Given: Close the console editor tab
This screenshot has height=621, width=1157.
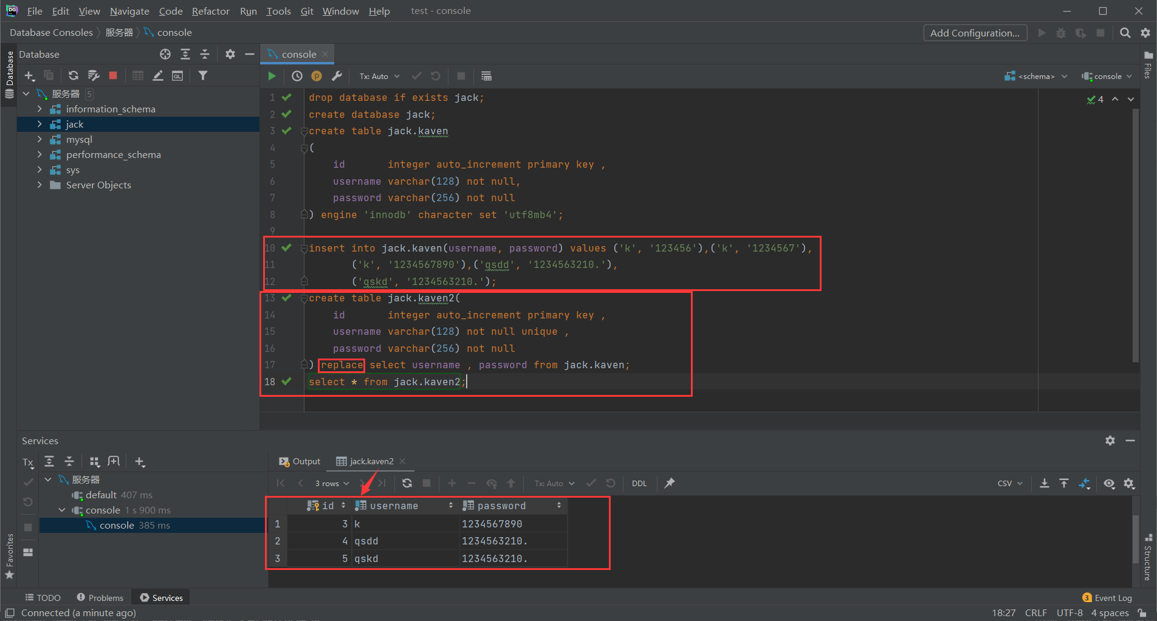Looking at the screenshot, I should point(326,54).
